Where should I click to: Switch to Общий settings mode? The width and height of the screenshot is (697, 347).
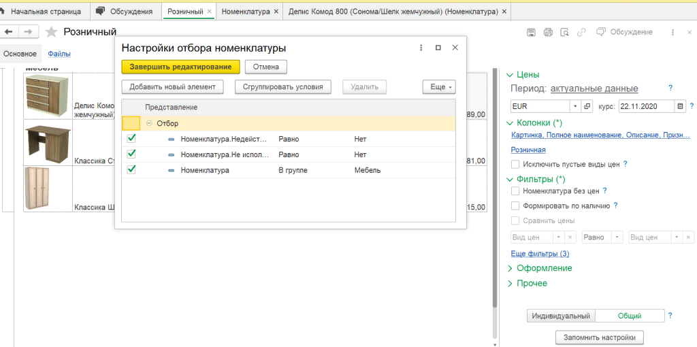(630, 316)
